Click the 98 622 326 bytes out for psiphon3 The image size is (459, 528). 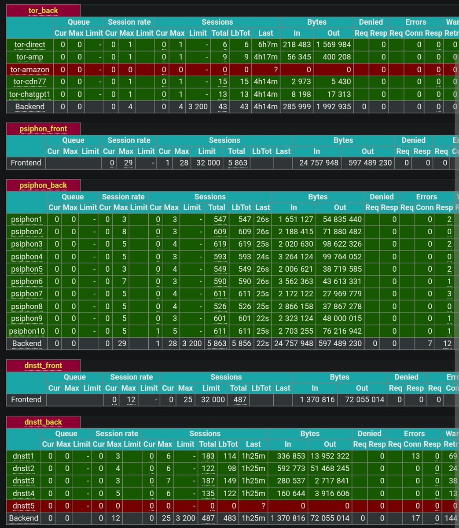(x=342, y=244)
